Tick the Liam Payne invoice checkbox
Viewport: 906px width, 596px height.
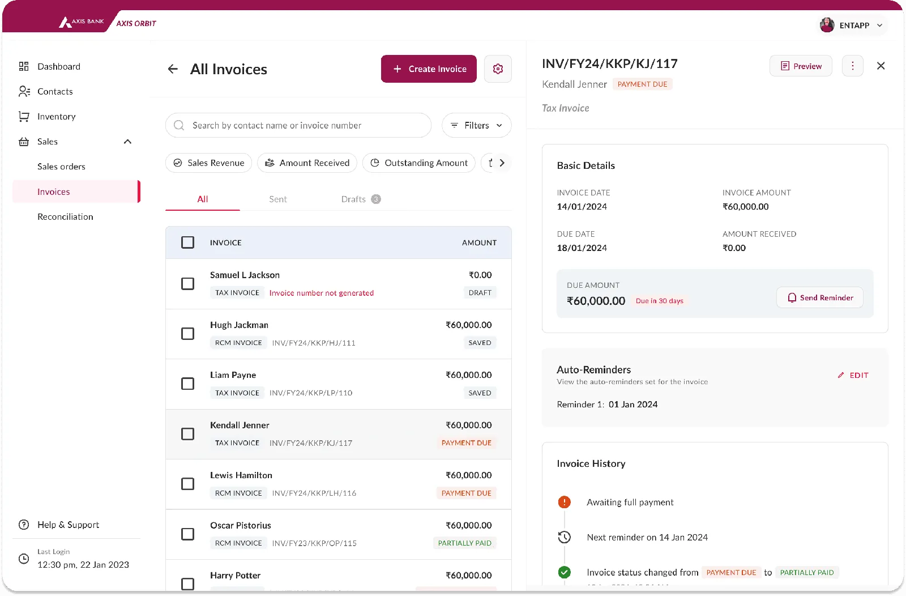pyautogui.click(x=187, y=384)
